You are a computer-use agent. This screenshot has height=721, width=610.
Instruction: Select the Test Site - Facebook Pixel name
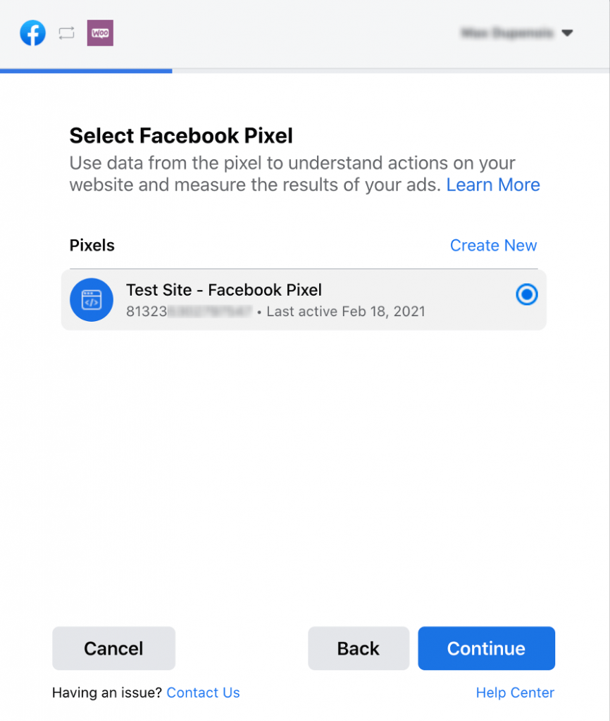(x=224, y=290)
